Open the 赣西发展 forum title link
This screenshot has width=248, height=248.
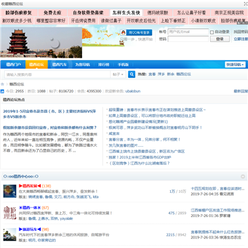point(30,186)
